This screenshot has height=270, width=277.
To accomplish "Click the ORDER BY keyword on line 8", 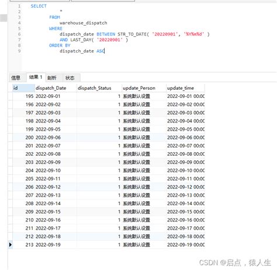I will (60, 45).
